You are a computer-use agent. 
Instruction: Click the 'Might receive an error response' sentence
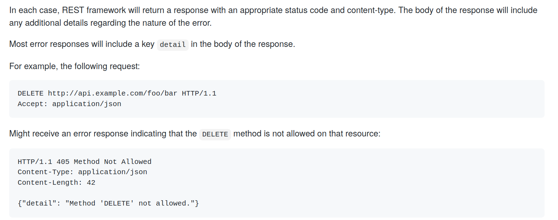(103, 134)
